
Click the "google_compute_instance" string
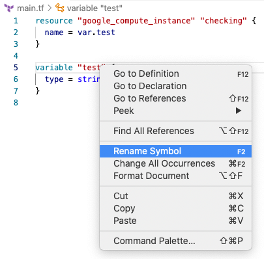136,21
